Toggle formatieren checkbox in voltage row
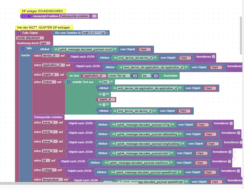 pyautogui.click(x=238, y=171)
